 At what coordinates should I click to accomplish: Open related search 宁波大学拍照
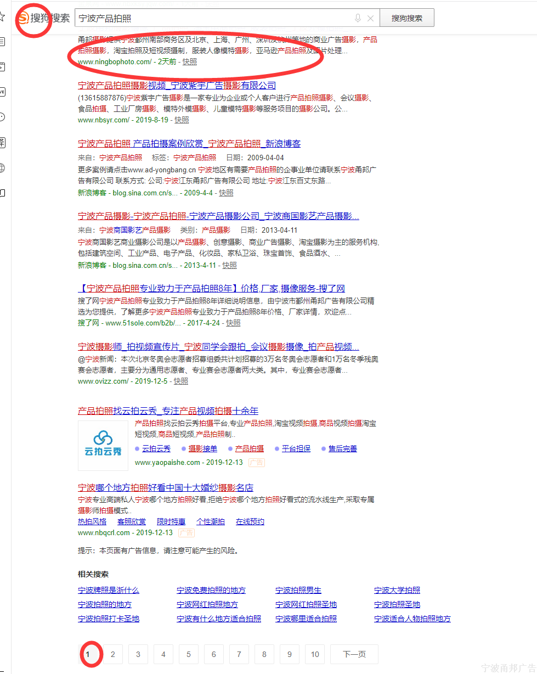tap(397, 591)
